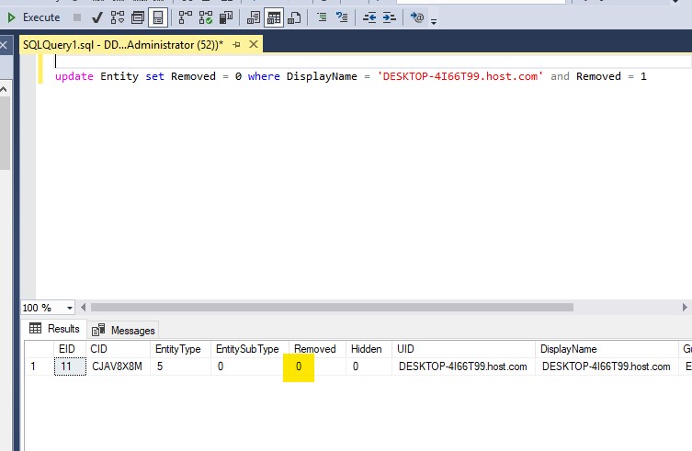Pin the SQLQuery1.sql document tab
The image size is (692, 451).
236,43
